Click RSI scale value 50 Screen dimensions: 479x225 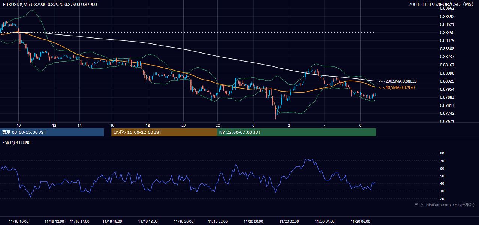442,176
